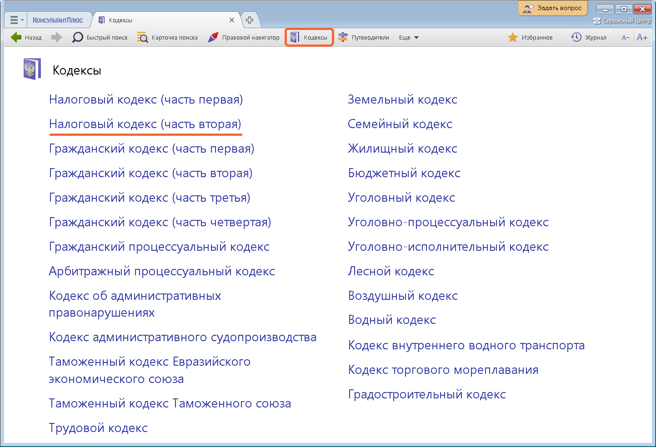Minimize the КонсультантПлюс window
The image size is (656, 447).
605,9
